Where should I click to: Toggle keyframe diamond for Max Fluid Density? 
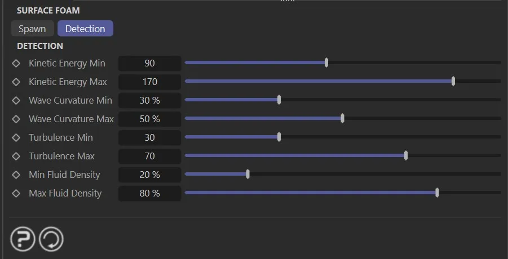coord(16,193)
